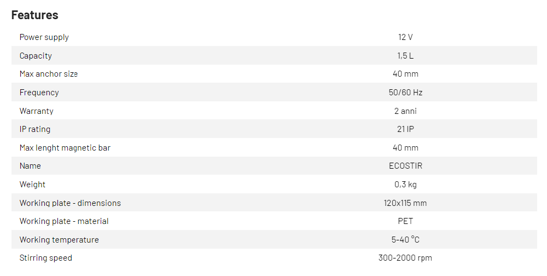Select the 50/60 Hz value
547x276 pixels.
coord(405,93)
